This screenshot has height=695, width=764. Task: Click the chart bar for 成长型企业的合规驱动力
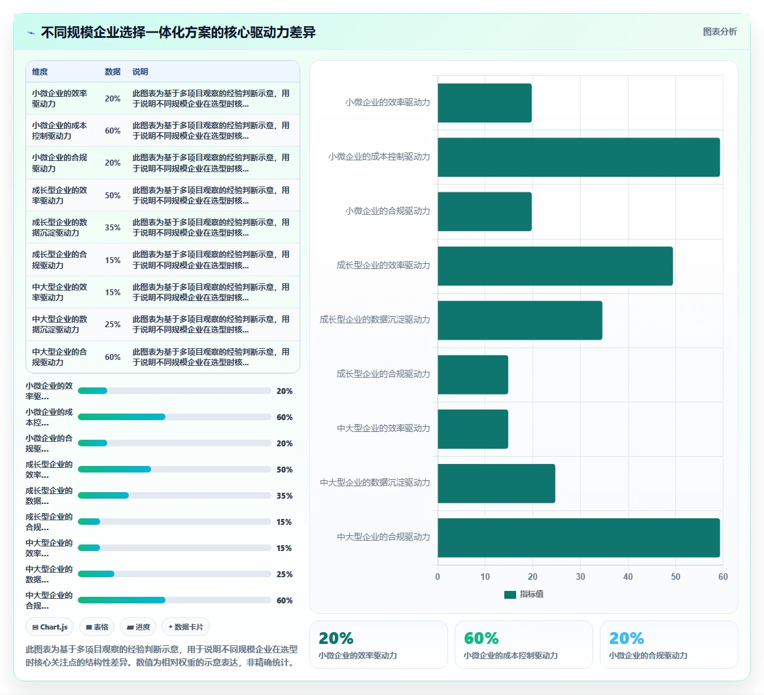[x=473, y=374]
